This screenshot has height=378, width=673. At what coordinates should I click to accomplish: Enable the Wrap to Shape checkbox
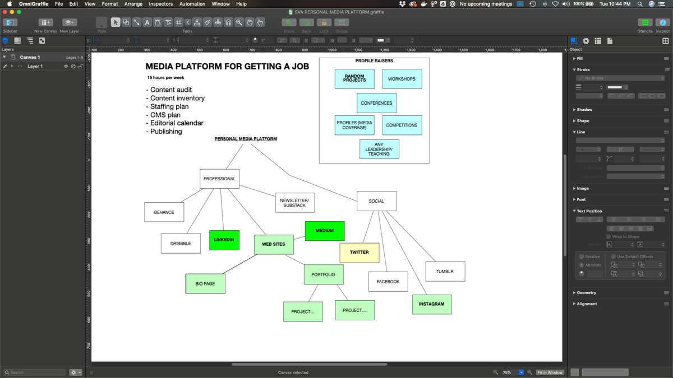[x=609, y=237]
